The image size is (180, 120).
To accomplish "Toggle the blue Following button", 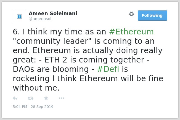I will point(152,16).
